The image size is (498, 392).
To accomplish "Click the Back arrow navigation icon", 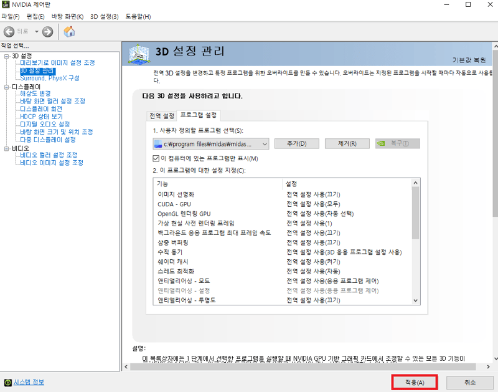I will click(9, 32).
